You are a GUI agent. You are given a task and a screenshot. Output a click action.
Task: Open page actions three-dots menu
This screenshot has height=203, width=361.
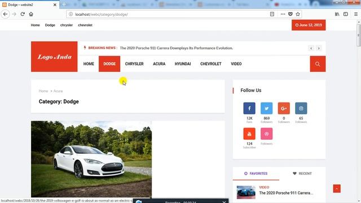tap(283, 14)
